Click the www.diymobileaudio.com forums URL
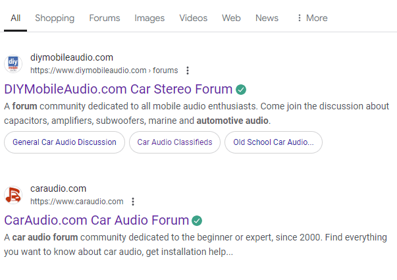 (x=104, y=70)
